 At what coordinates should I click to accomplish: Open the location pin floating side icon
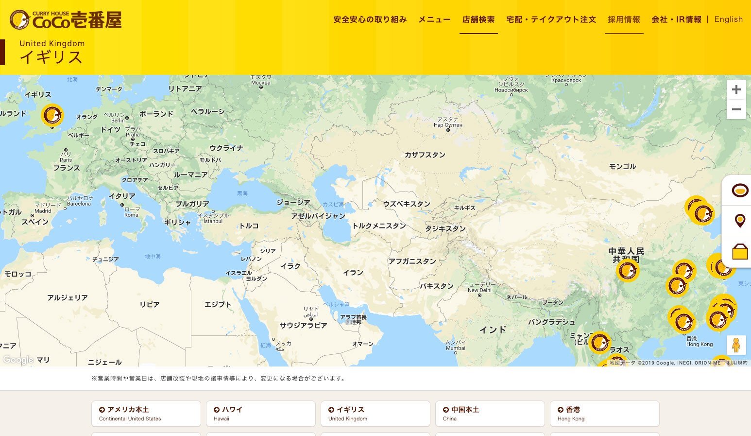[x=740, y=221]
